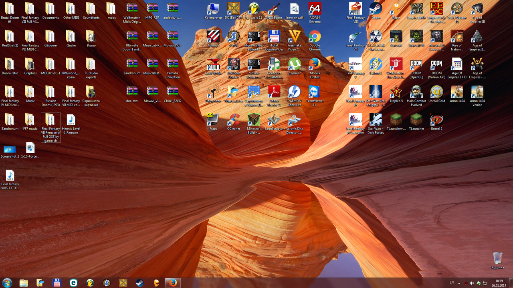This screenshot has height=288, width=513.
Task: Select the Unreal Gold desktop icon
Action: tap(436, 94)
